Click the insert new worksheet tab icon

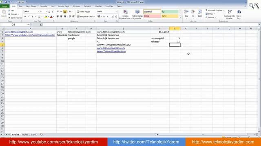click(x=42, y=135)
